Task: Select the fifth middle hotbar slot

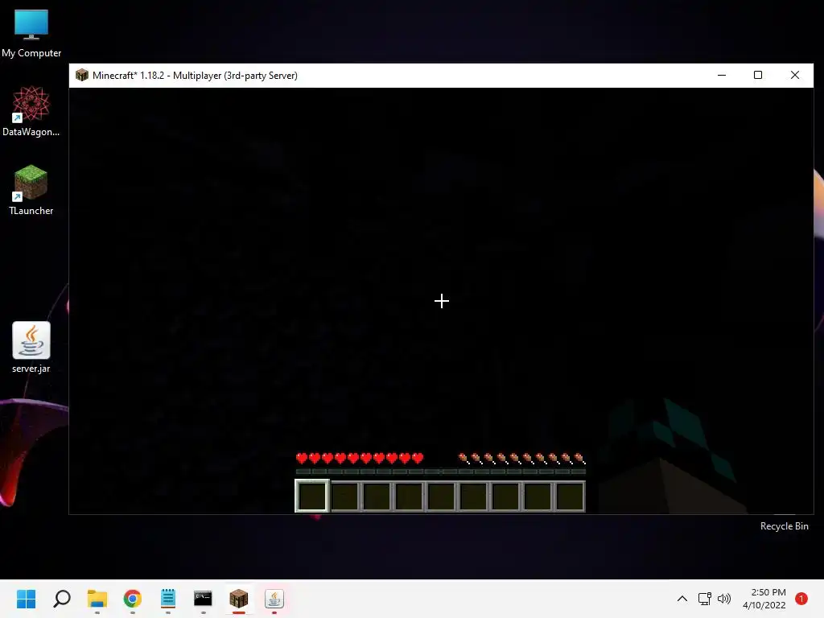Action: 441,496
